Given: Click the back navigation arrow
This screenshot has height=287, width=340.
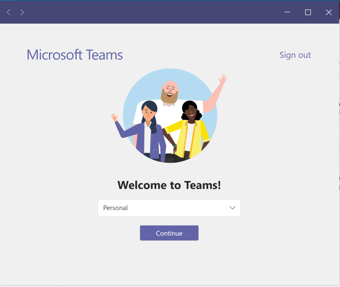Looking at the screenshot, I should [9, 13].
